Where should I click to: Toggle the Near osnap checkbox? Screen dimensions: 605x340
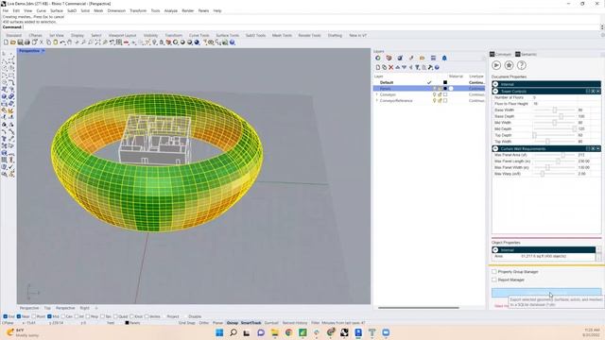[x=19, y=316]
